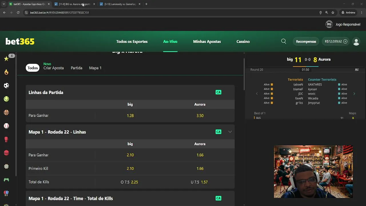The image size is (366, 206).
Task: Open Todos os Esportes menu
Action: click(132, 41)
